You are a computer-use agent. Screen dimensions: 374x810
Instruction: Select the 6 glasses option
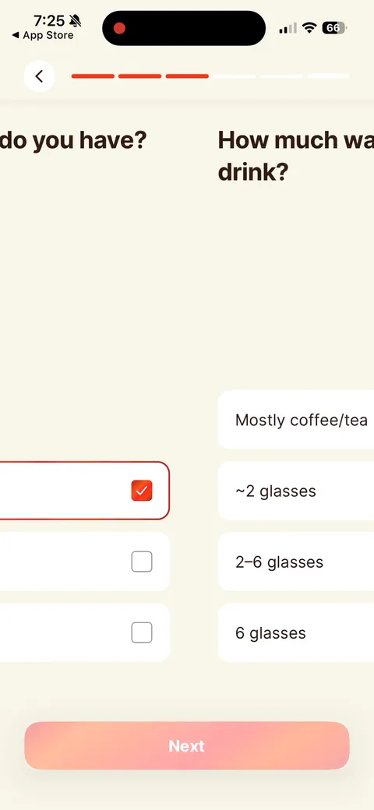click(296, 632)
